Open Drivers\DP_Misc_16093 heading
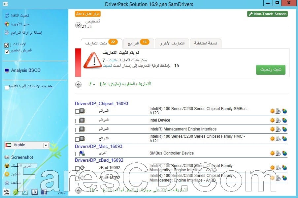This screenshot has width=298, height=198. click(98, 146)
